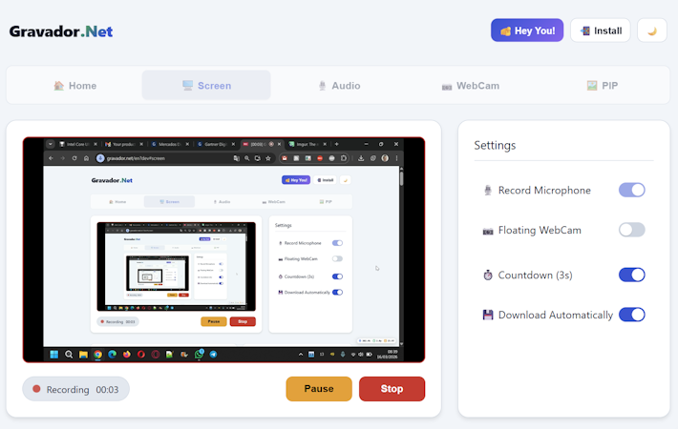Click the live screen recording preview
Viewport: 678px width, 429px height.
224,250
